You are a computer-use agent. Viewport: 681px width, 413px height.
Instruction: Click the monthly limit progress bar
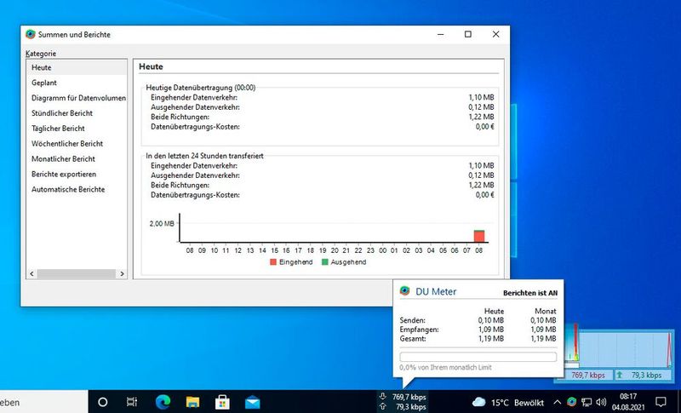[x=478, y=358]
